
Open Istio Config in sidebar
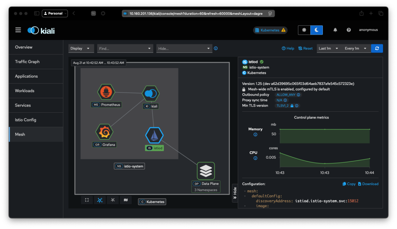pos(26,120)
